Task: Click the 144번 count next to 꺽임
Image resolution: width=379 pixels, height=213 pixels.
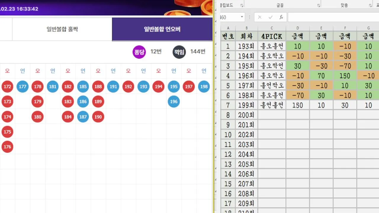Action: (198, 51)
